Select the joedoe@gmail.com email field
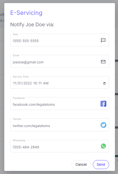This screenshot has width=118, height=174. pyautogui.click(x=60, y=61)
